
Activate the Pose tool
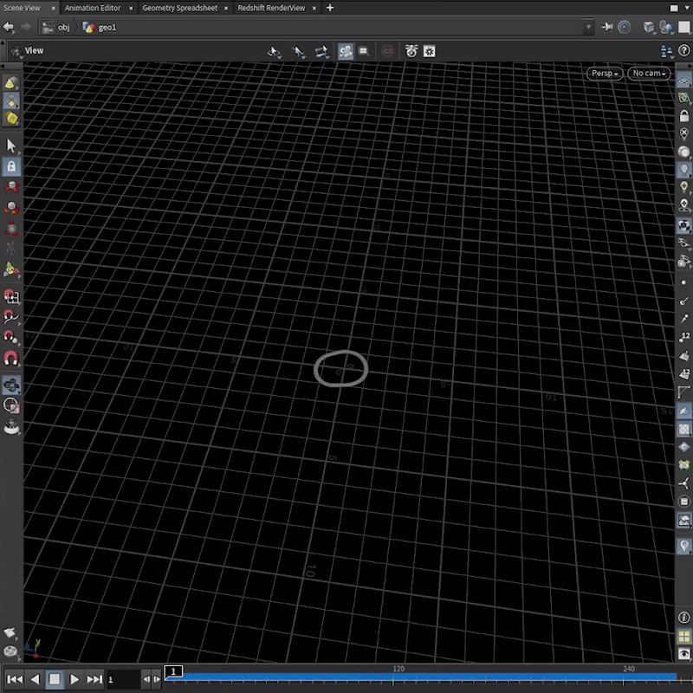[11, 249]
